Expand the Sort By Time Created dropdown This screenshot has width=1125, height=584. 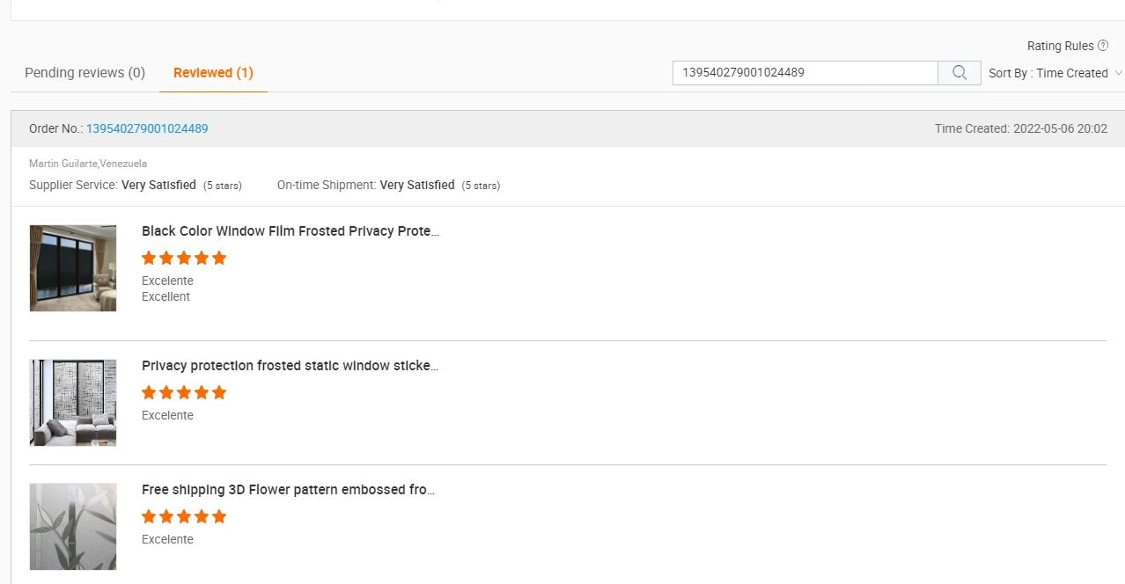tap(1055, 73)
